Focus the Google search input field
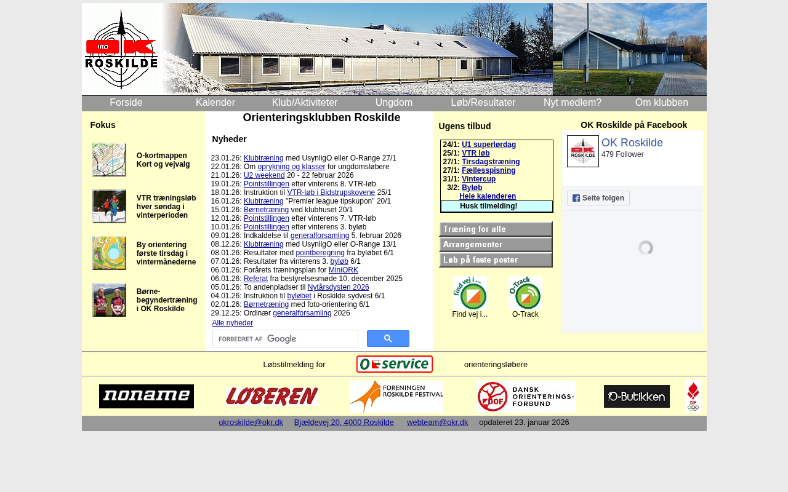788x492 pixels. point(285,339)
